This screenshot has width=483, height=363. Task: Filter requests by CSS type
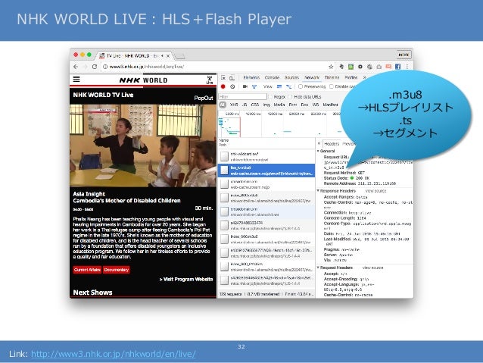(254, 105)
